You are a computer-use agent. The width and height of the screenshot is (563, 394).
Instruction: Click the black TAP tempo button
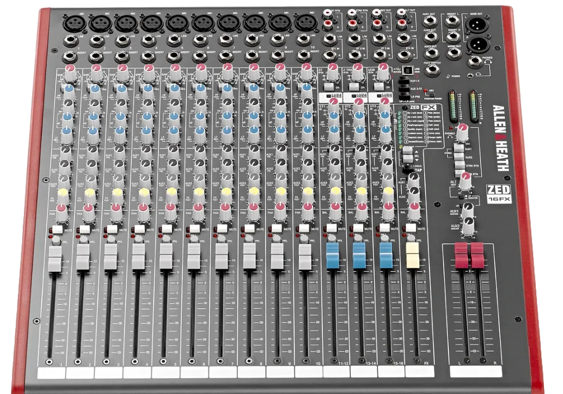[x=408, y=168]
